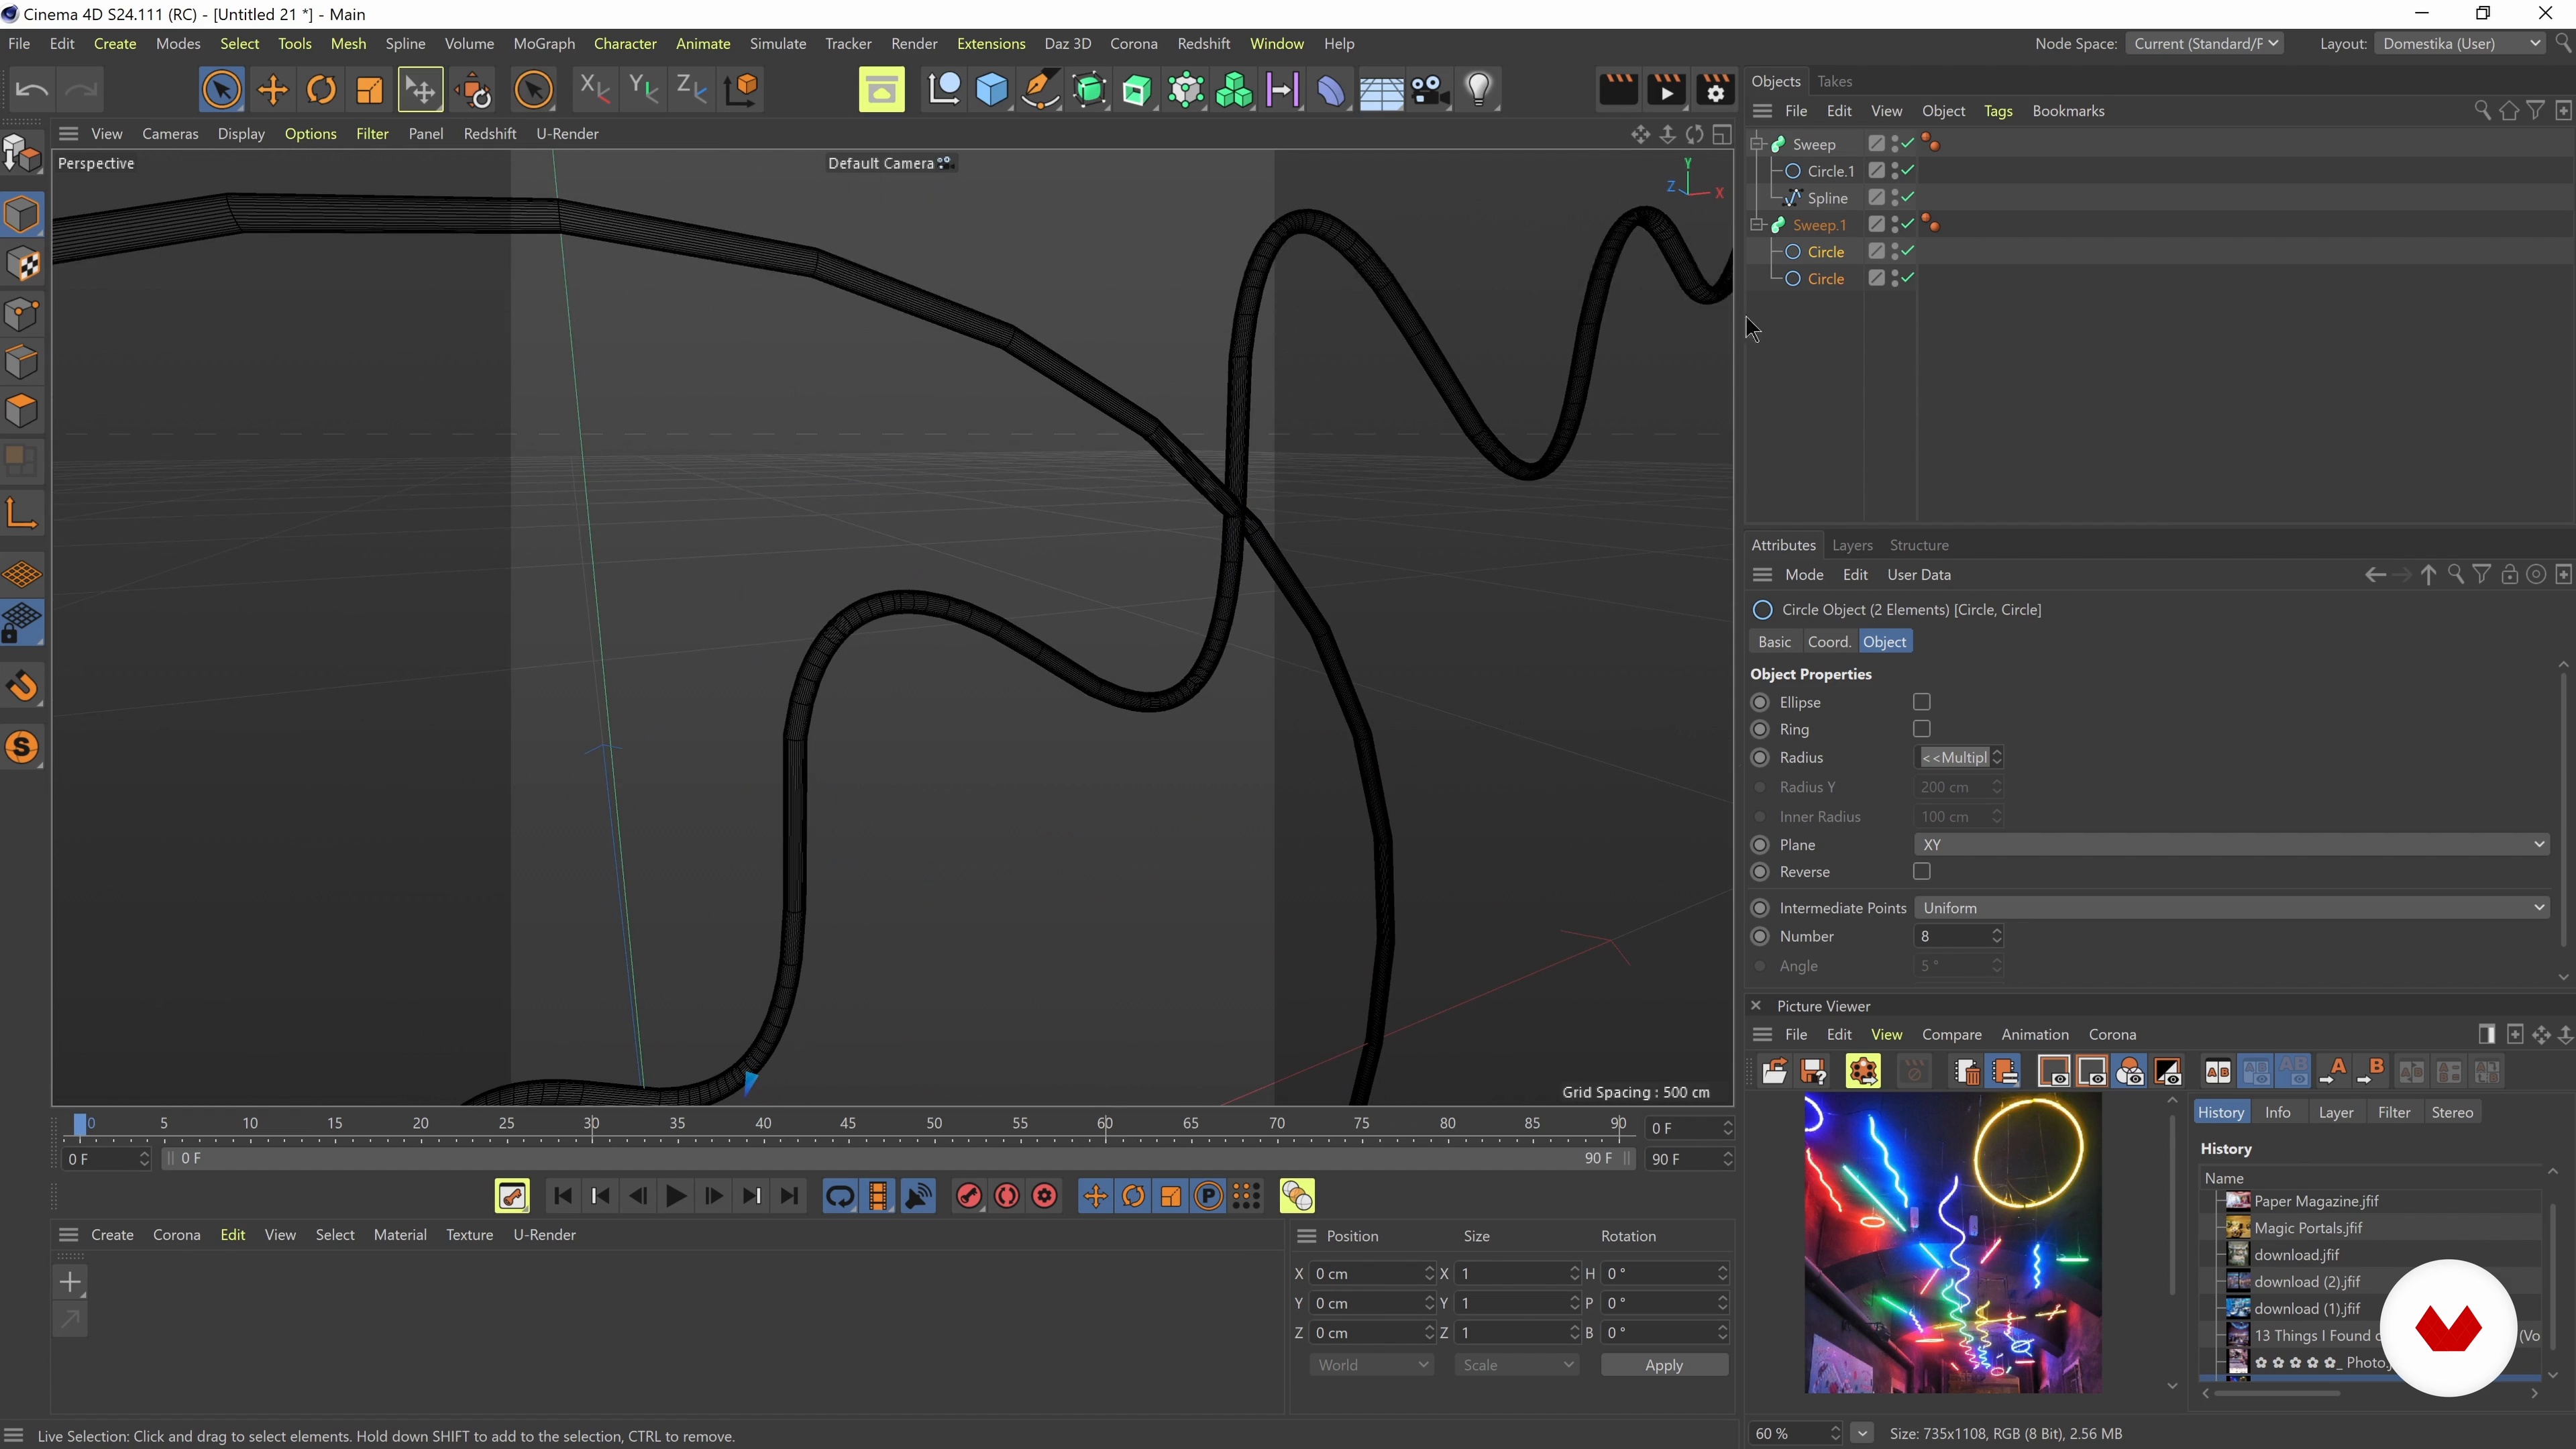The height and width of the screenshot is (1449, 2576).
Task: Add a Cube primitive object
Action: 992,90
